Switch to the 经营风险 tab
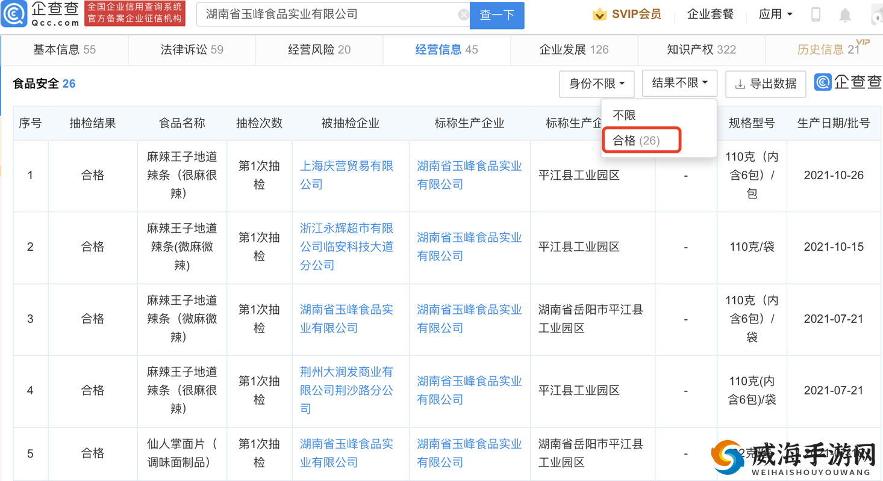Image resolution: width=883 pixels, height=481 pixels. click(x=319, y=49)
